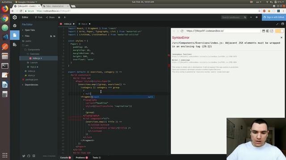Expand the Open Tabs section
The width and height of the screenshot is (286, 160).
point(30,30)
